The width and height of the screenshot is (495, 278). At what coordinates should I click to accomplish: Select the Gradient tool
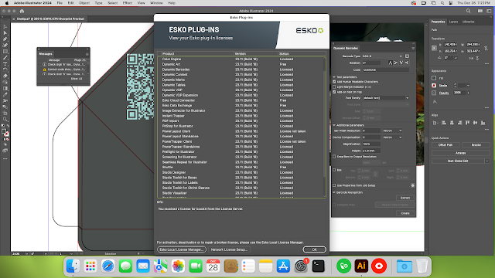(5, 88)
